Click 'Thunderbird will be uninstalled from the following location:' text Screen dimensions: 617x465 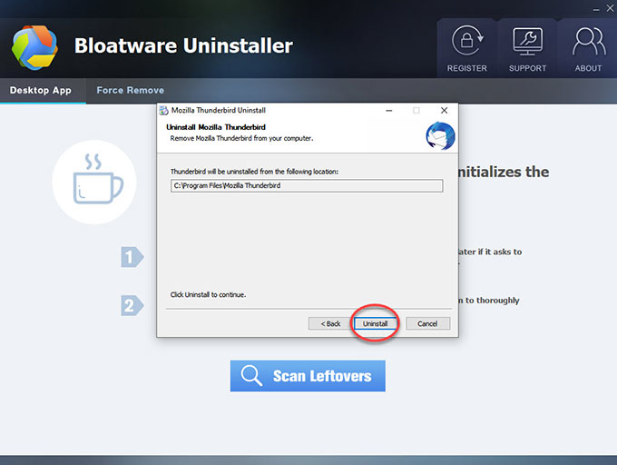click(254, 172)
